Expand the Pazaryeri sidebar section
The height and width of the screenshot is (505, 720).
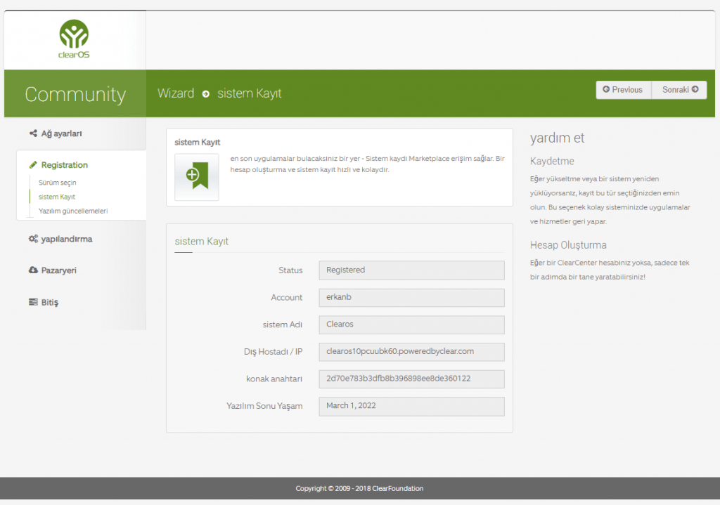pyautogui.click(x=58, y=270)
